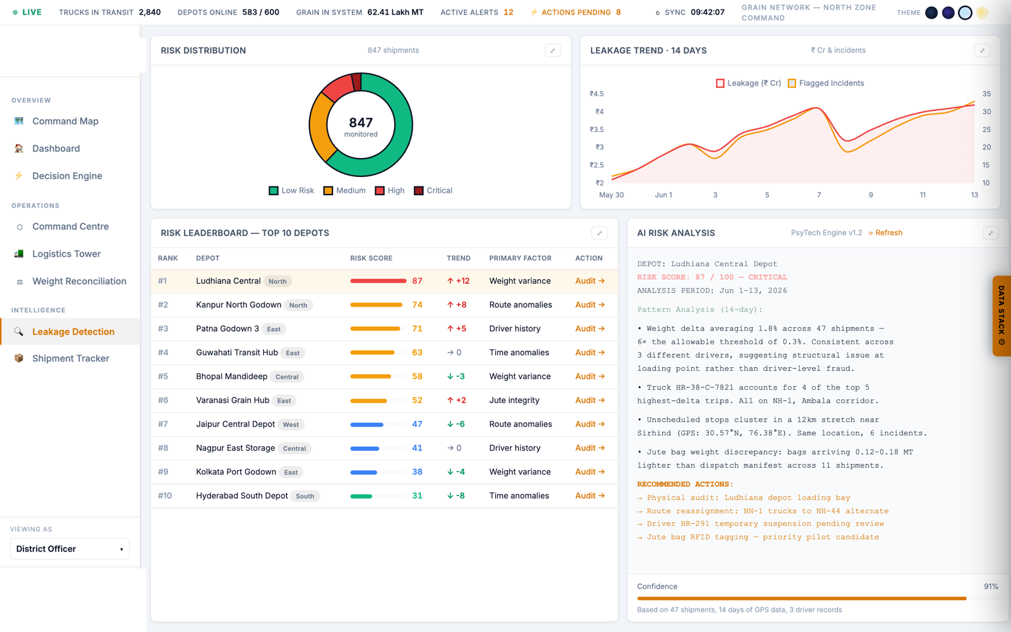Toggle Leakage (₹ Cr) legend series

pyautogui.click(x=749, y=83)
